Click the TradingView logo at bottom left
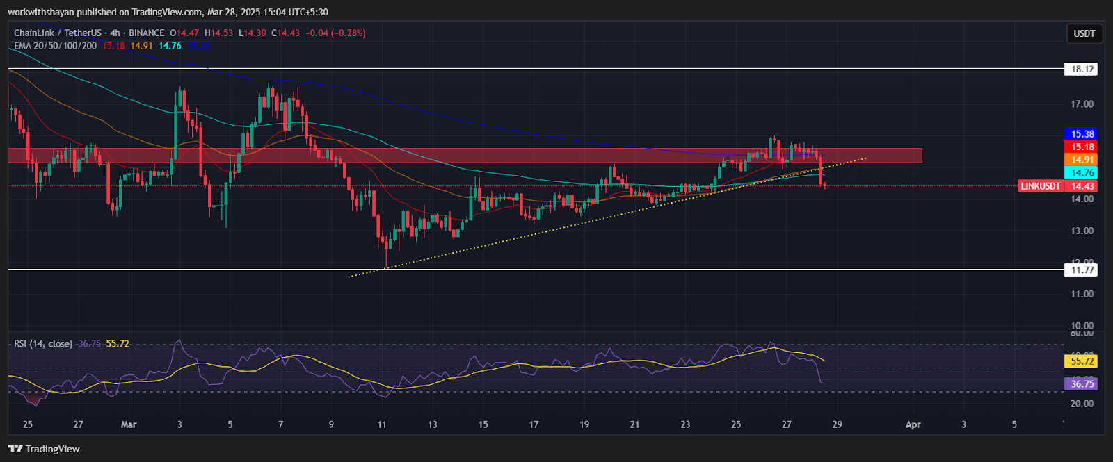Screen dimensions: 1113x462 point(44,449)
